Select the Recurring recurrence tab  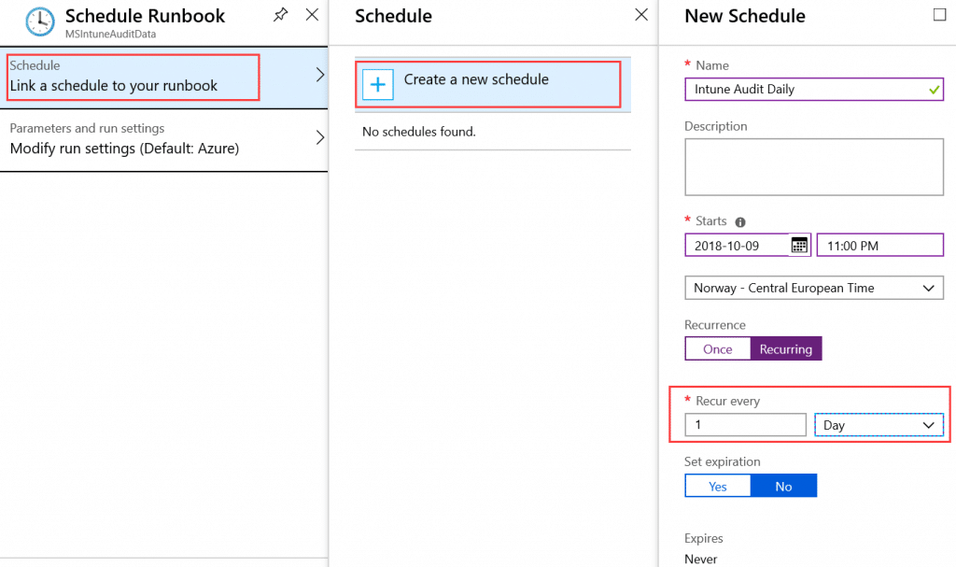[785, 347]
